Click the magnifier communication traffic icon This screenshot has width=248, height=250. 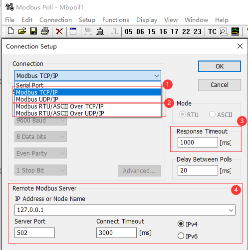tap(224, 31)
